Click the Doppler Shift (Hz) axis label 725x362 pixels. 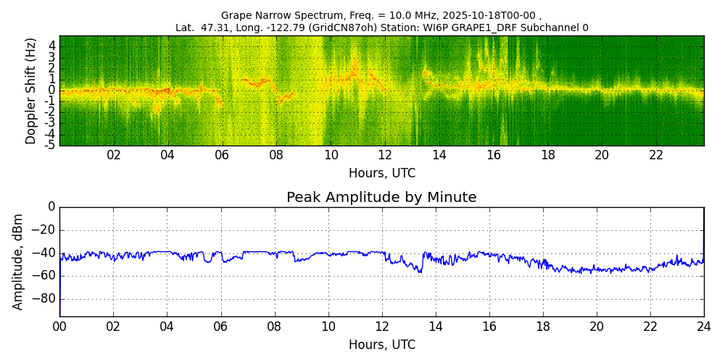tap(31, 91)
